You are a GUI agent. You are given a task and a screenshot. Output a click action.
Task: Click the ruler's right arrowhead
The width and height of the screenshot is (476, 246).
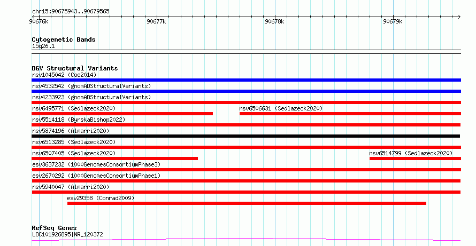coord(459,17)
